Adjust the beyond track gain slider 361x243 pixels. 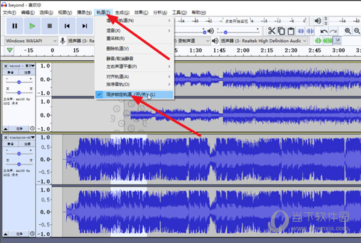pyautogui.click(x=19, y=82)
